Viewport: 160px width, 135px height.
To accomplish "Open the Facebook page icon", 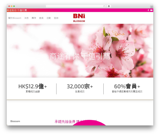I will pos(148,10).
